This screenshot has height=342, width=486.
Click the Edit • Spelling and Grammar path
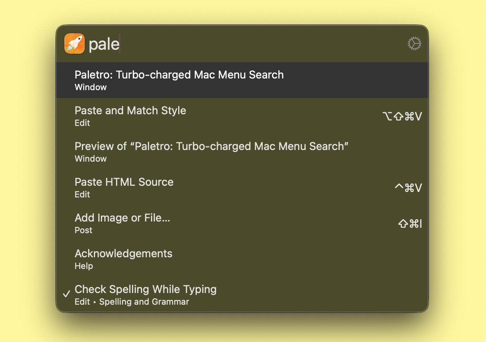(x=132, y=302)
